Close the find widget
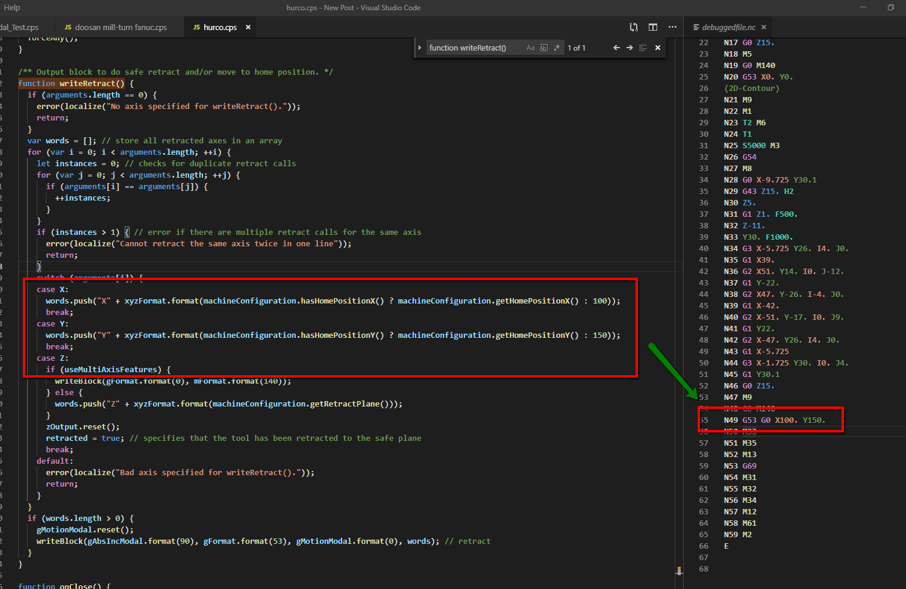Screen dimensions: 906x589 coord(658,48)
